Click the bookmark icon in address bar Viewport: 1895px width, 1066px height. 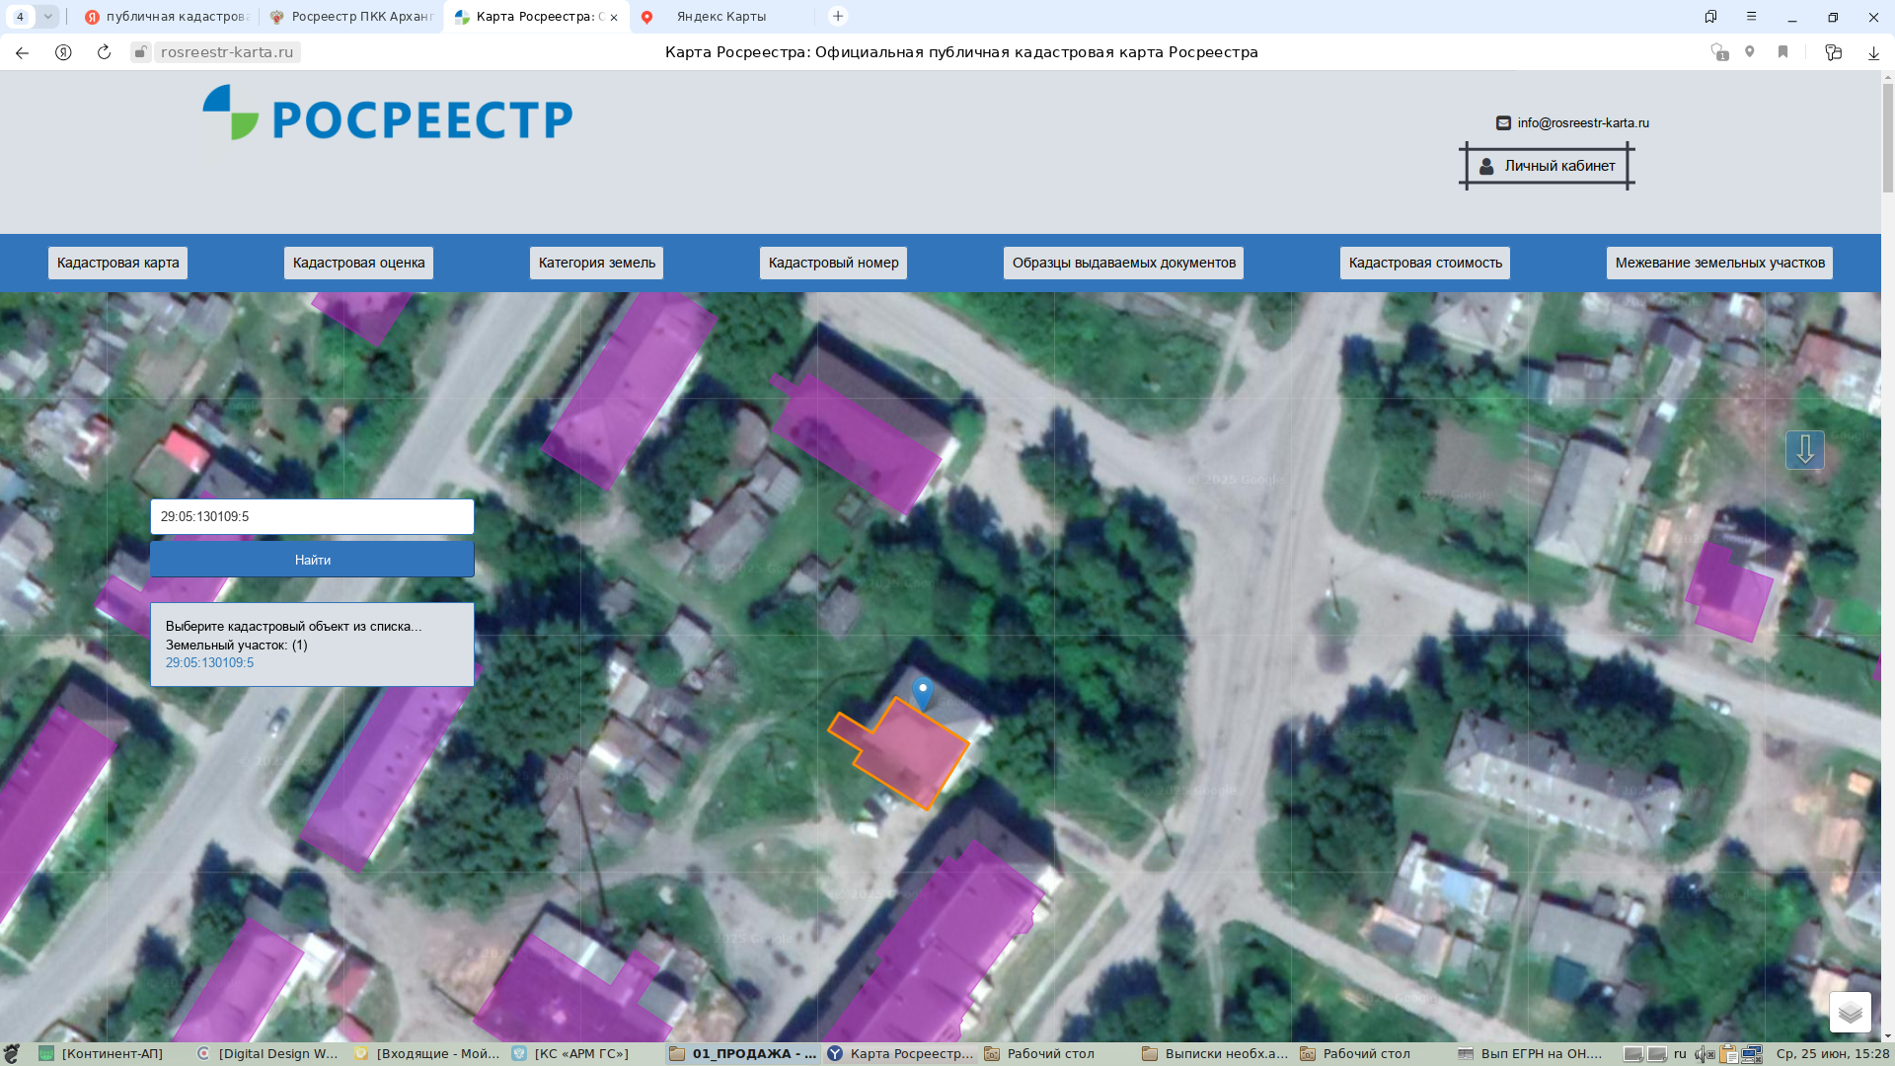(x=1782, y=51)
